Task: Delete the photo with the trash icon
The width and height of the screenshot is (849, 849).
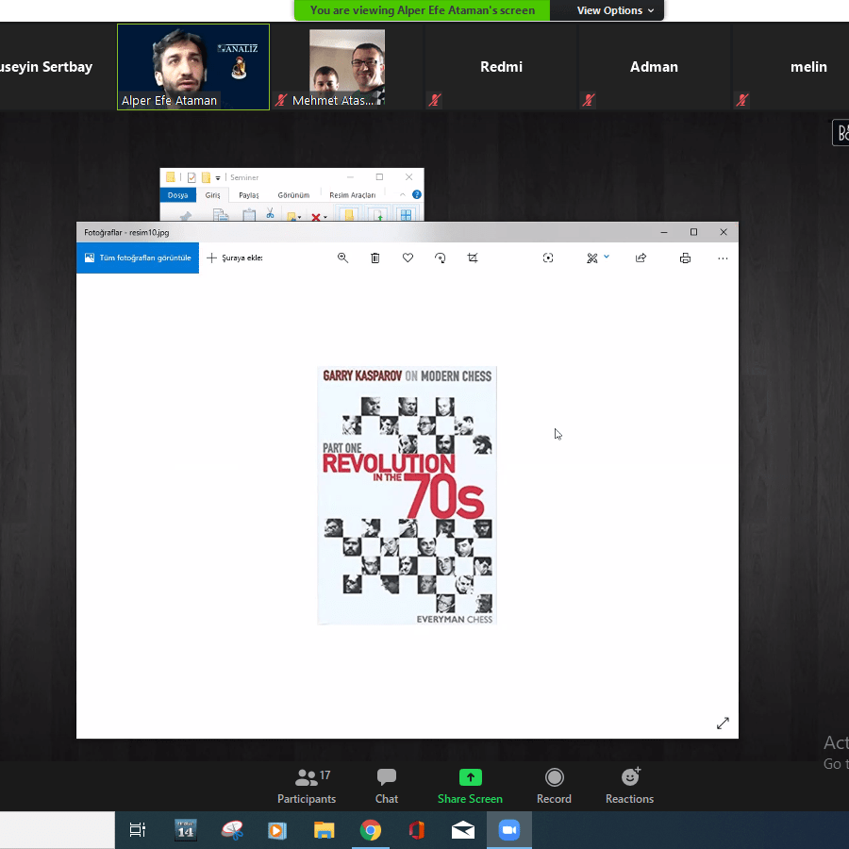Action: pos(375,258)
